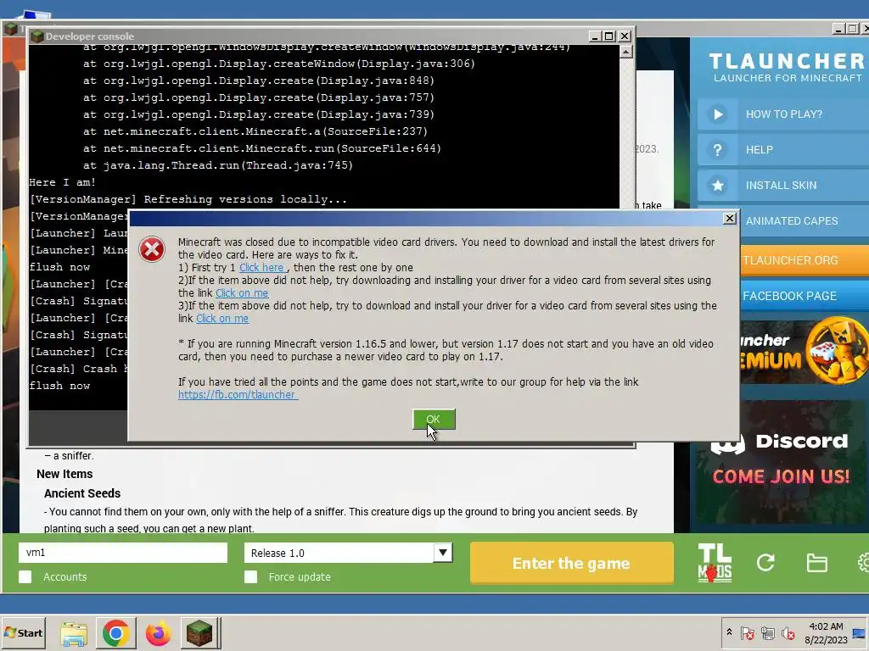Open the INSTALL SKIN sidebar item
The height and width of the screenshot is (651, 869).
tap(783, 185)
